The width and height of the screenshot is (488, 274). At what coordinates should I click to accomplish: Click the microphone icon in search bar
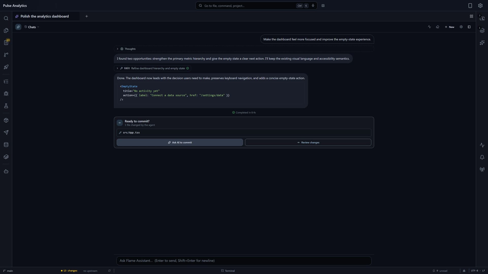pos(313,6)
